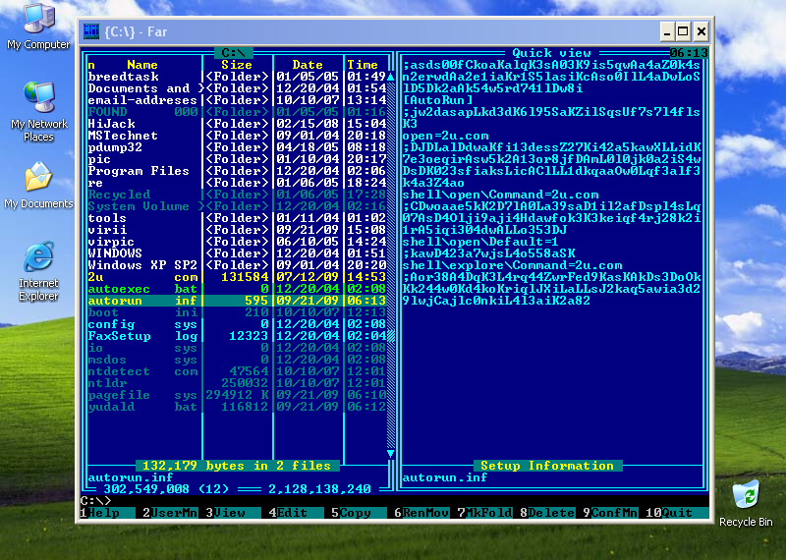Click the shell\open\Default=1 line
This screenshot has width=786, height=560.
tap(480, 242)
